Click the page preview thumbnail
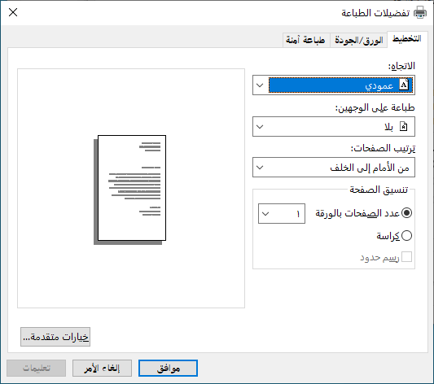Screen dimensions: 434x384 (129, 190)
